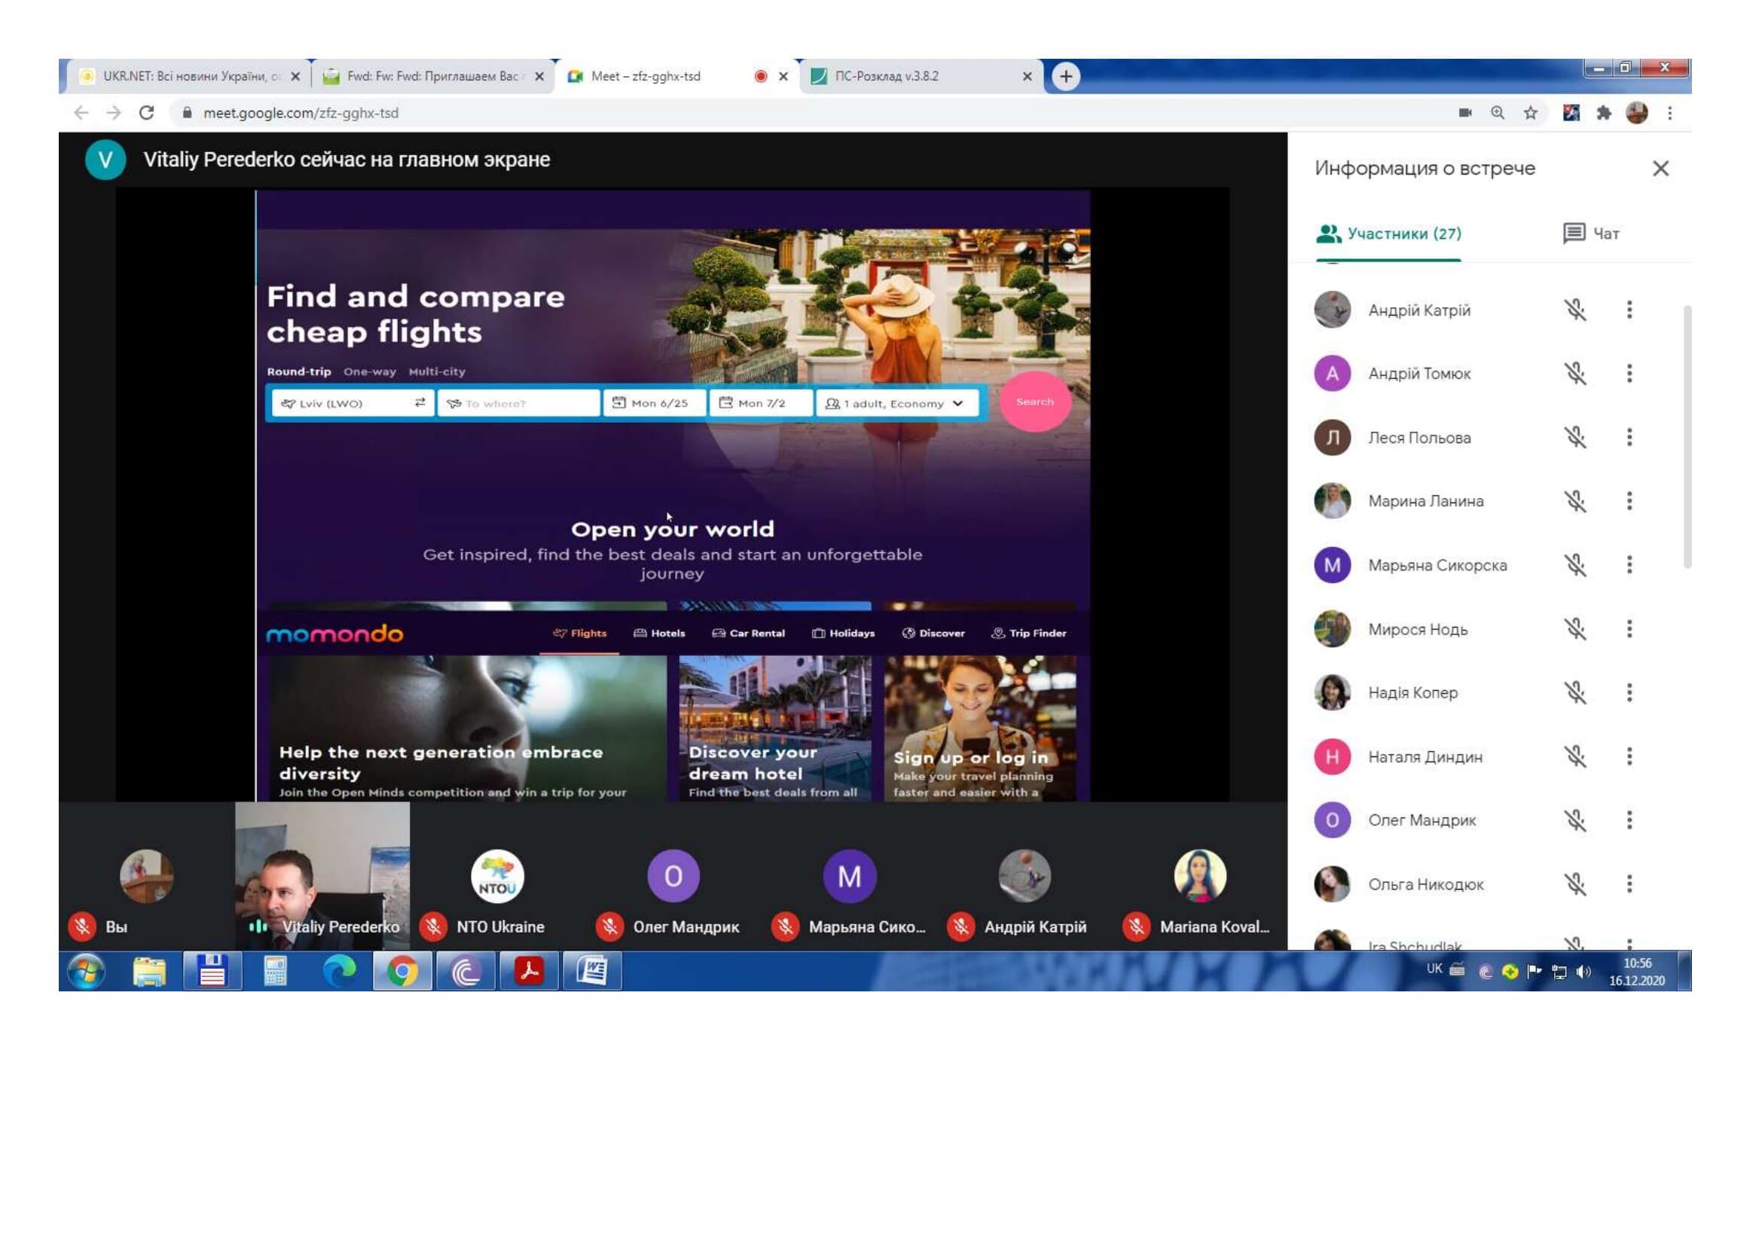The width and height of the screenshot is (1762, 1246).
Task: Mute Леся Польова's microphone icon
Action: [1574, 438]
